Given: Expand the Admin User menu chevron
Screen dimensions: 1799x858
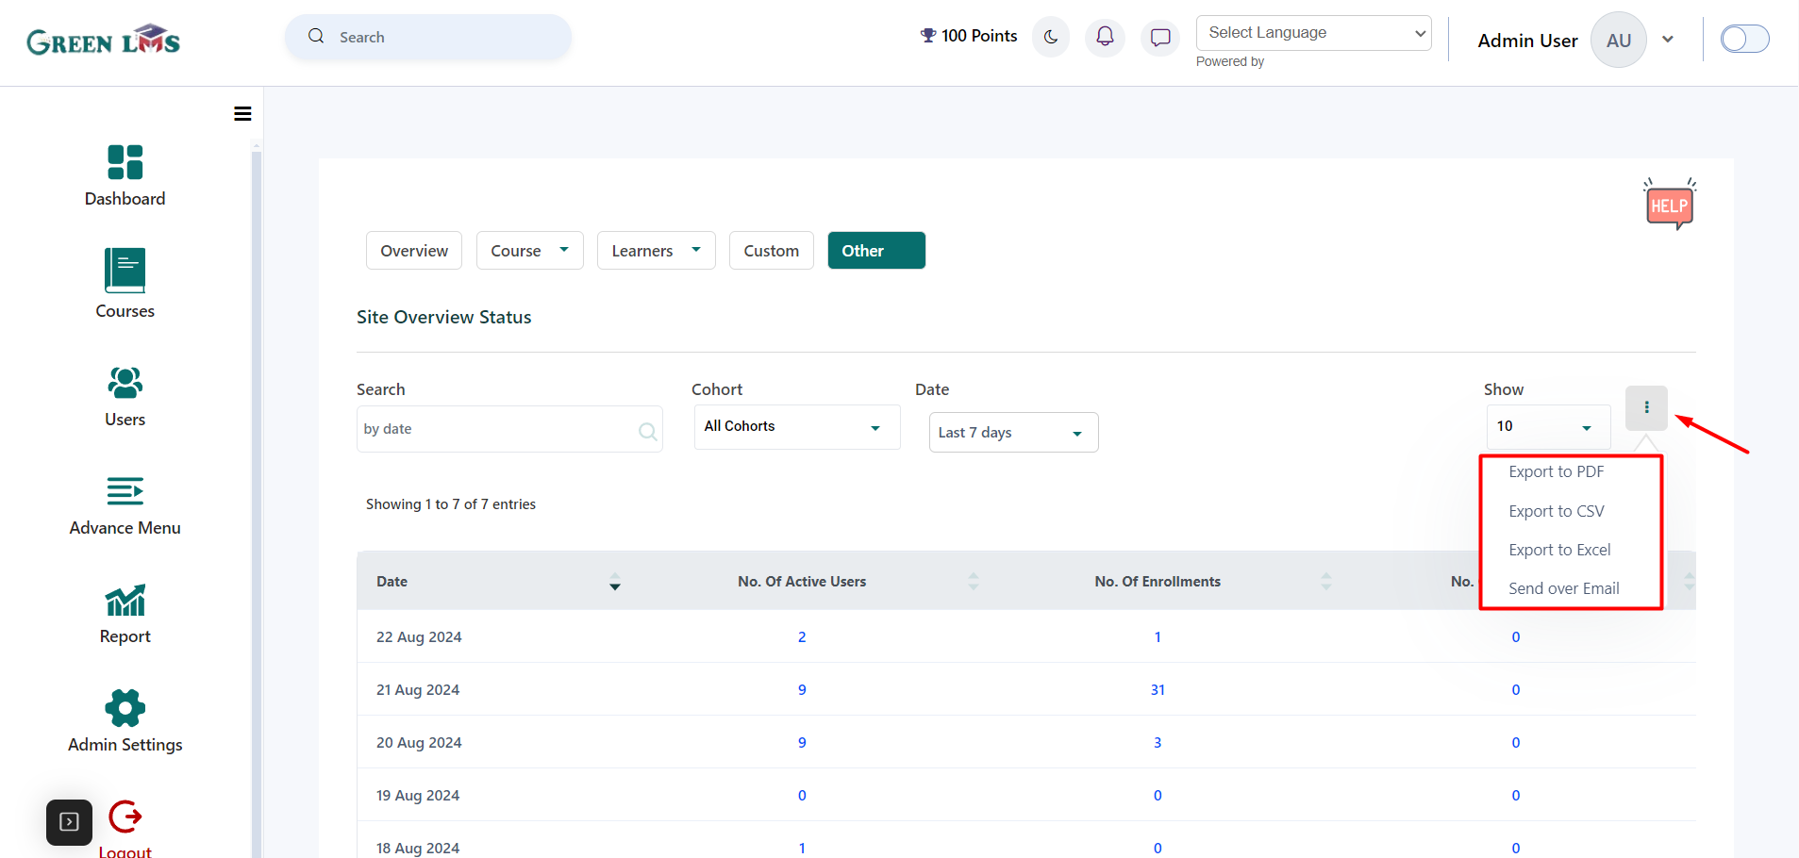Looking at the screenshot, I should (x=1668, y=40).
